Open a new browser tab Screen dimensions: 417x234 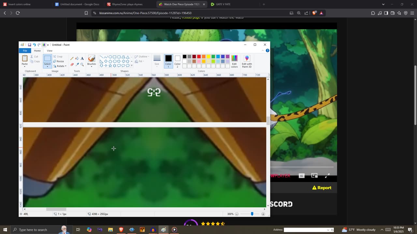pos(264,4)
